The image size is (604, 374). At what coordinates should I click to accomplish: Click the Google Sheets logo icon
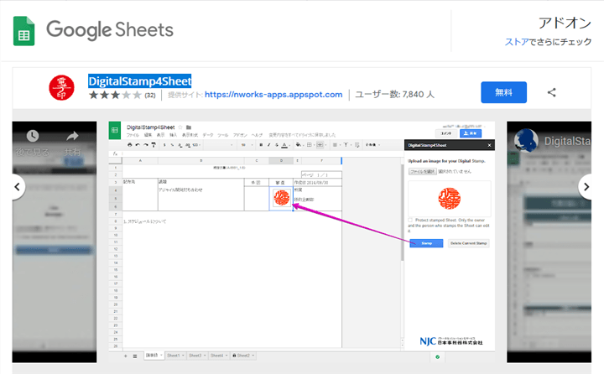click(23, 30)
